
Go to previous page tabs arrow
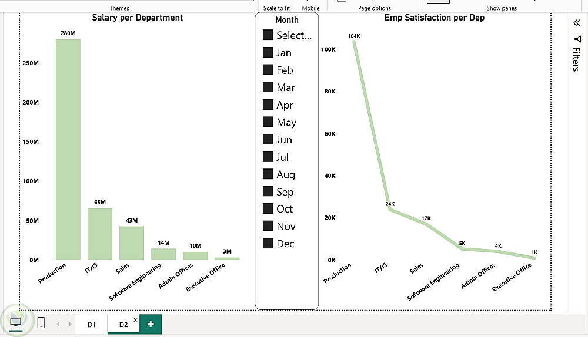[58, 324]
